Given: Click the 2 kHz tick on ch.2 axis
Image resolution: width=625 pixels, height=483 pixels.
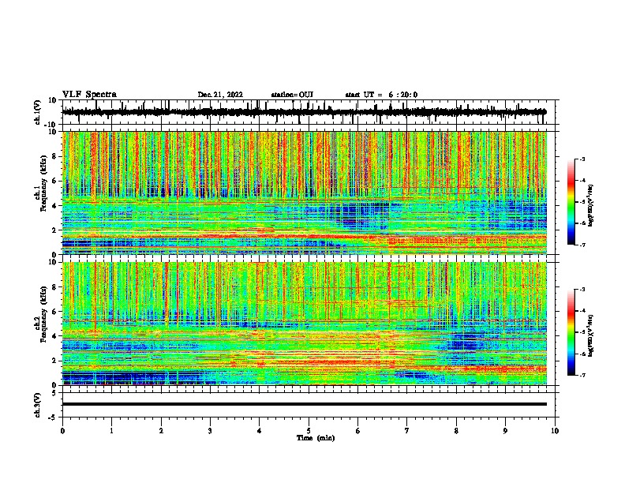Looking at the screenshot, I should coord(55,361).
